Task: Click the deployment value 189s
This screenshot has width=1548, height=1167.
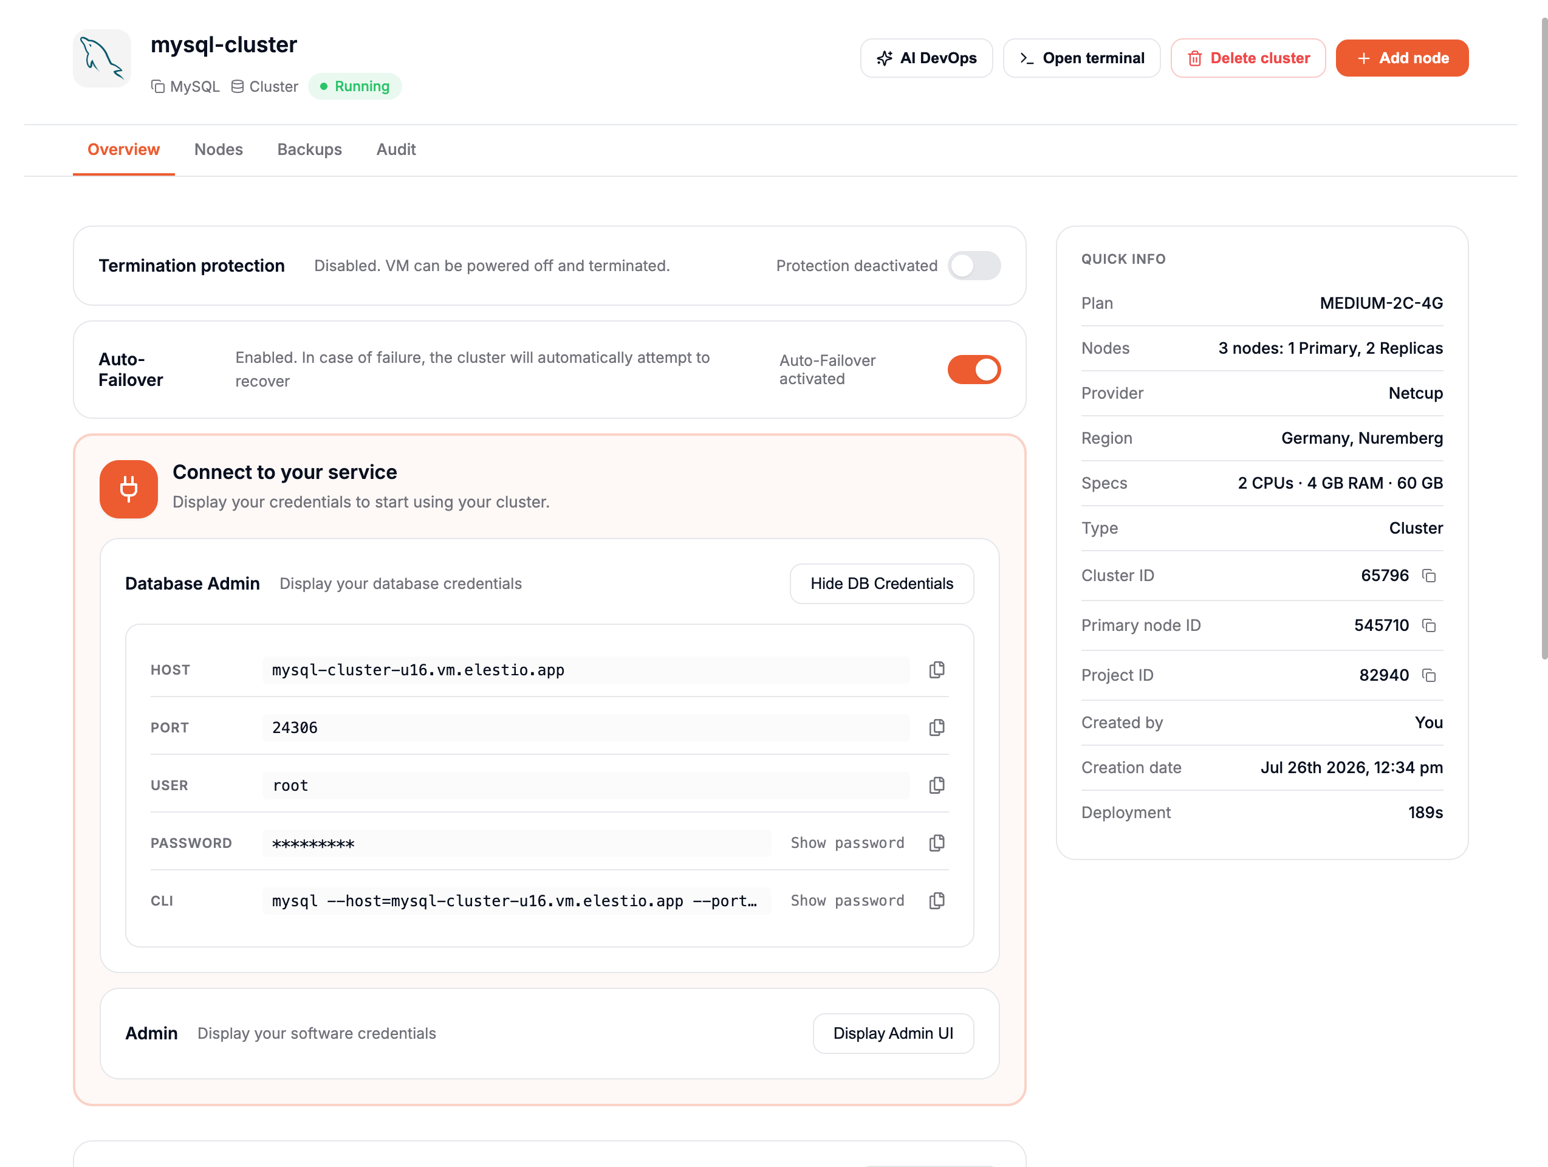Action: point(1425,813)
